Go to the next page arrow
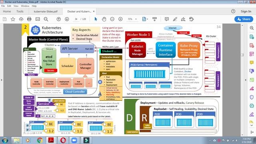256x144 pixels. tap(67, 19)
